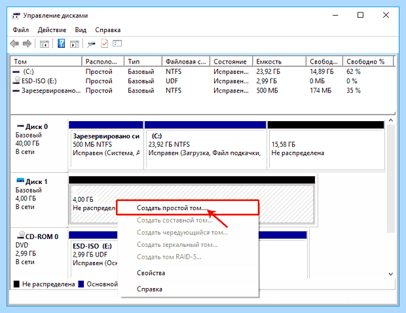The width and height of the screenshot is (406, 313).
Task: Open the Файл menu
Action: click(21, 30)
